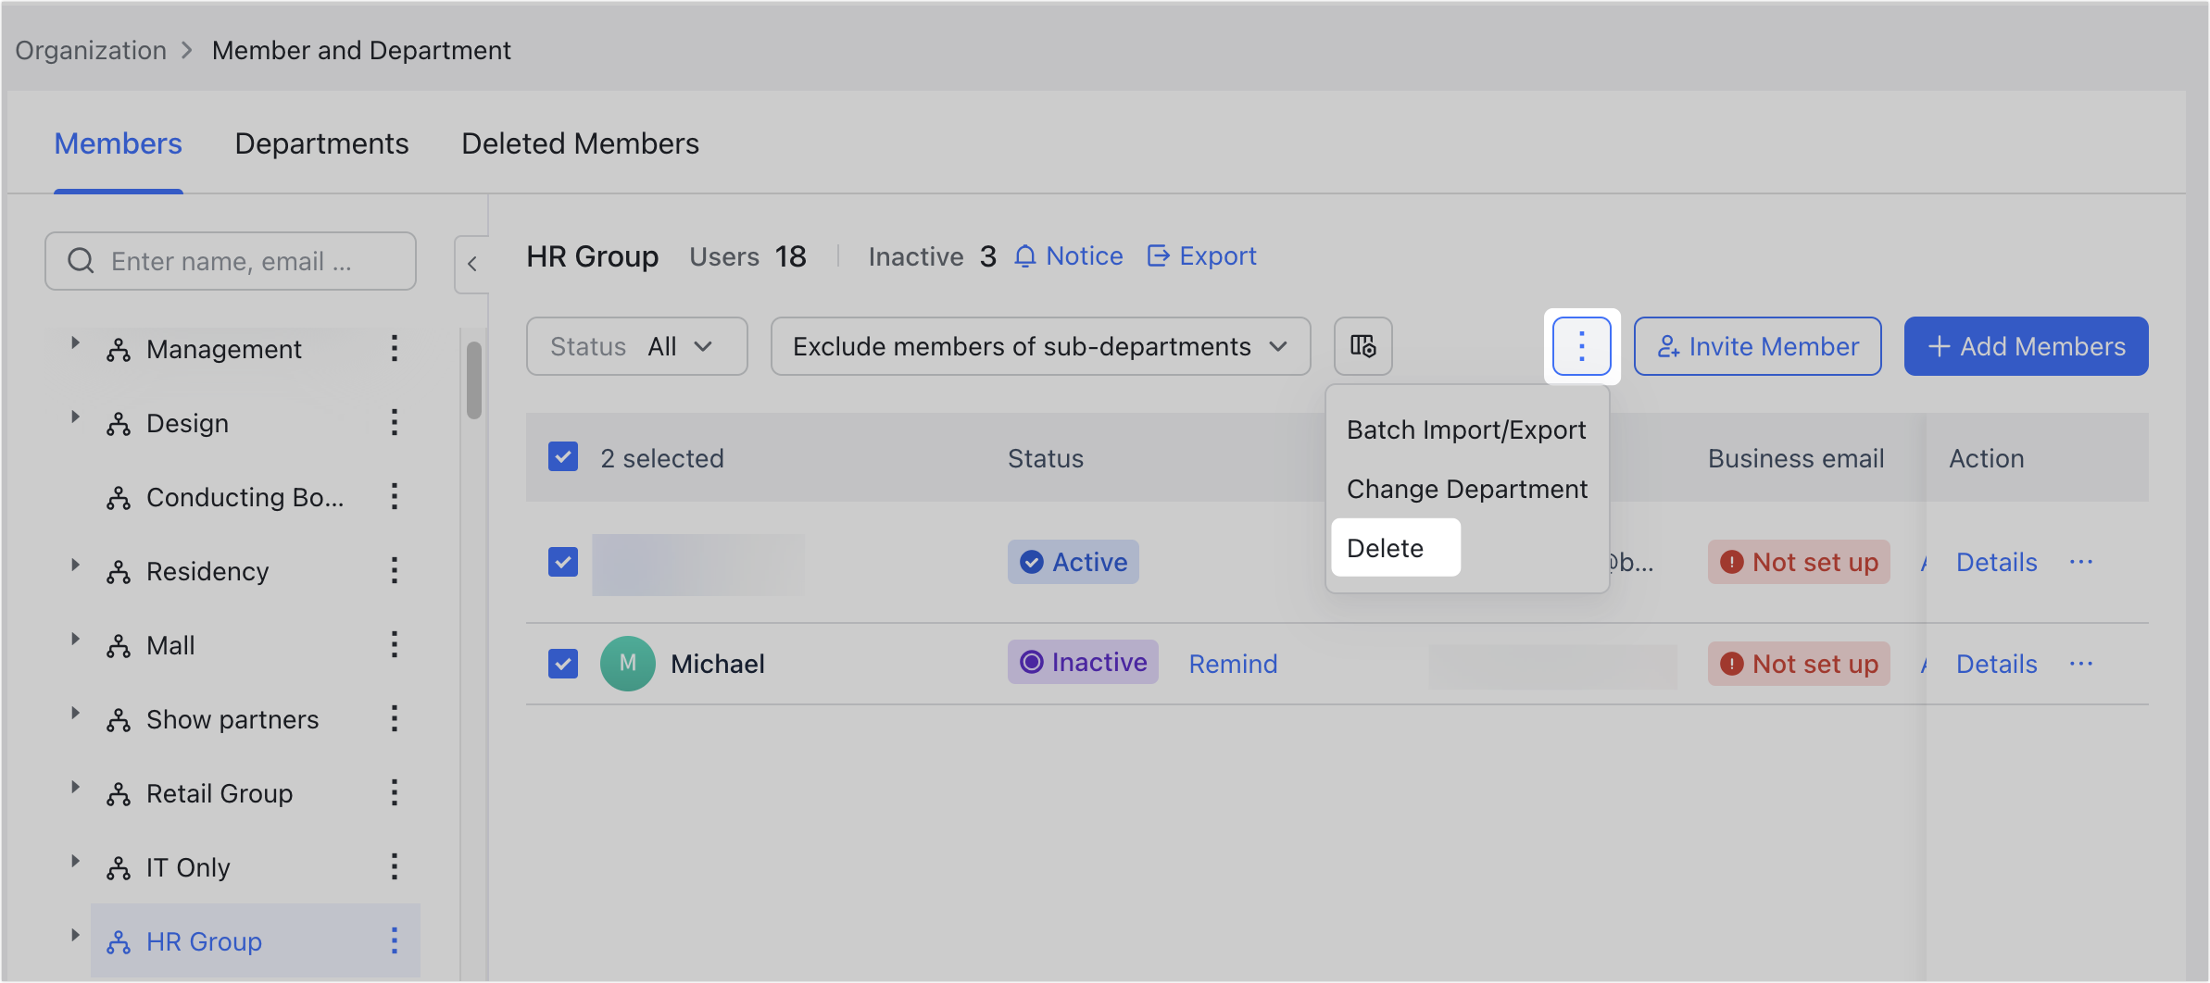Uncheck the select-all checkbox showing 2 selected
Image resolution: width=2210 pixels, height=983 pixels.
562,456
